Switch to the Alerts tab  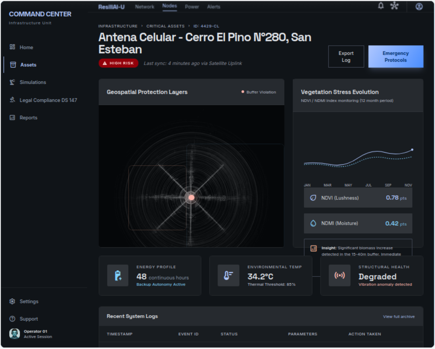pos(214,7)
